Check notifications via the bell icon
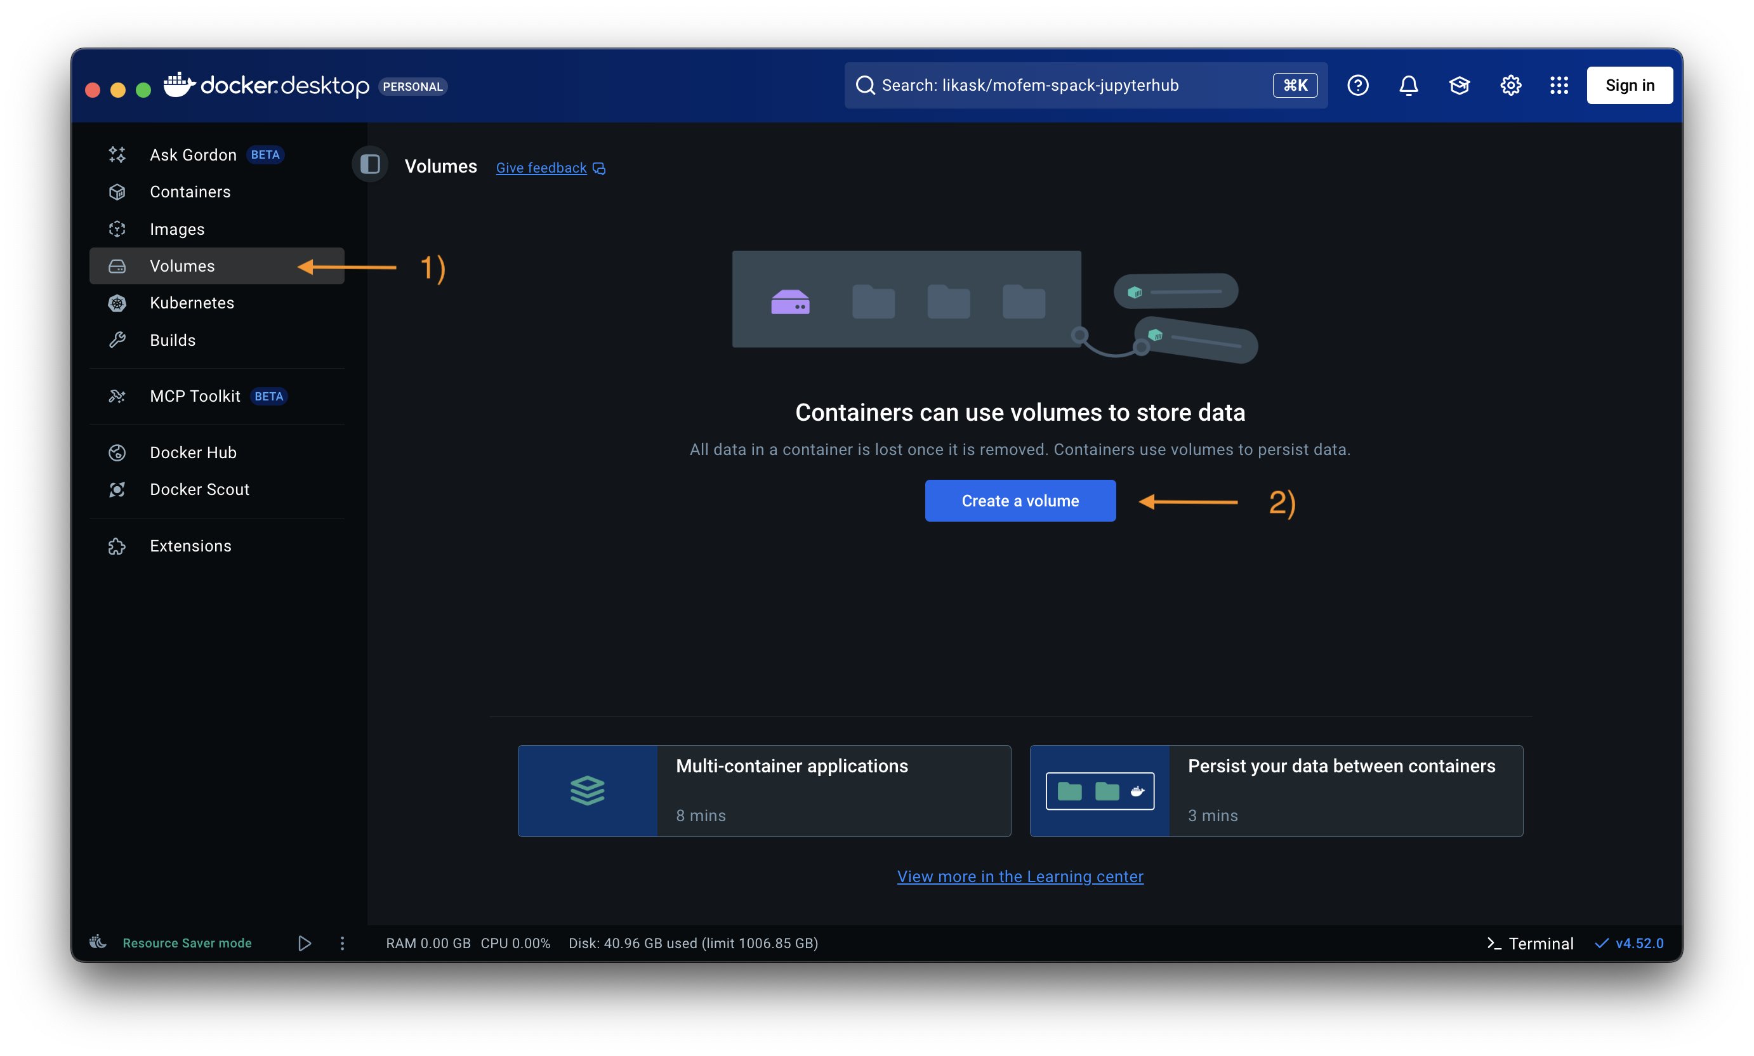Screen dimensions: 1754x1056 click(1408, 84)
